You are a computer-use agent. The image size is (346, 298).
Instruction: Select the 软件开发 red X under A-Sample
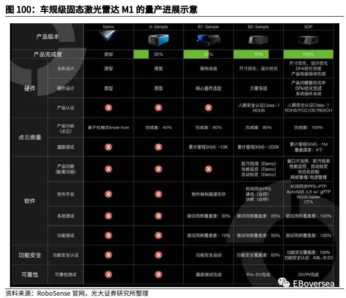158,194
